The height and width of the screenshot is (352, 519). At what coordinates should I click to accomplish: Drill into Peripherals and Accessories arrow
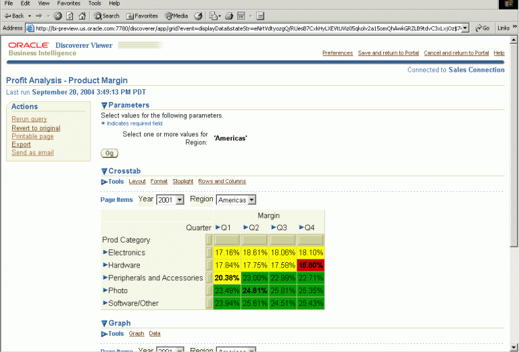[105, 277]
